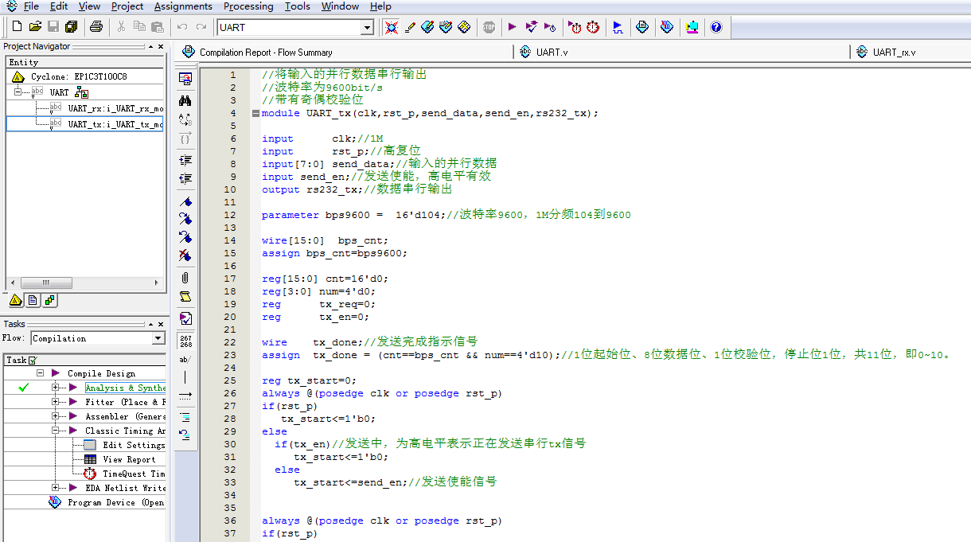Click View Report under Classic Timing Analyzer
Screen dimensions: 971x542
[x=128, y=459]
